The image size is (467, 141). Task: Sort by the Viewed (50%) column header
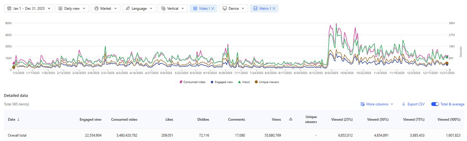coord(377,119)
